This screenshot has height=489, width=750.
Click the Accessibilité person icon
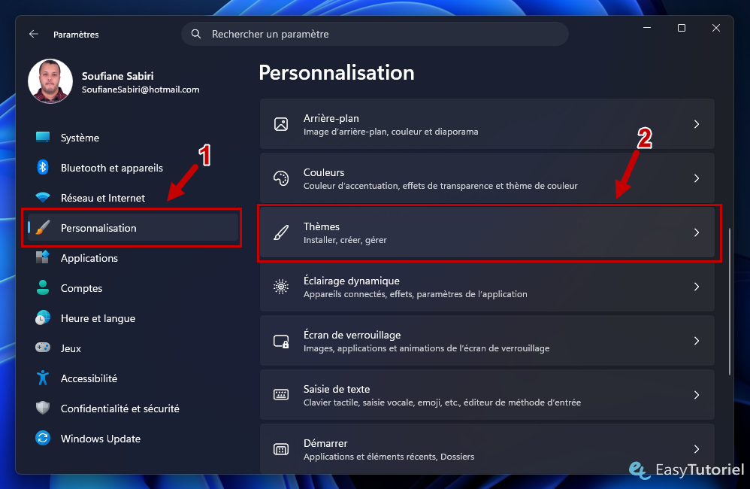43,378
